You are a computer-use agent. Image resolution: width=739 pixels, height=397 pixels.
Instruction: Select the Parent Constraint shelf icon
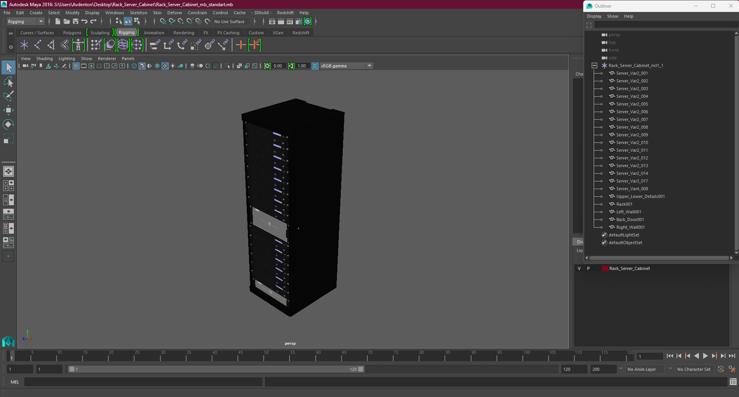tap(155, 45)
